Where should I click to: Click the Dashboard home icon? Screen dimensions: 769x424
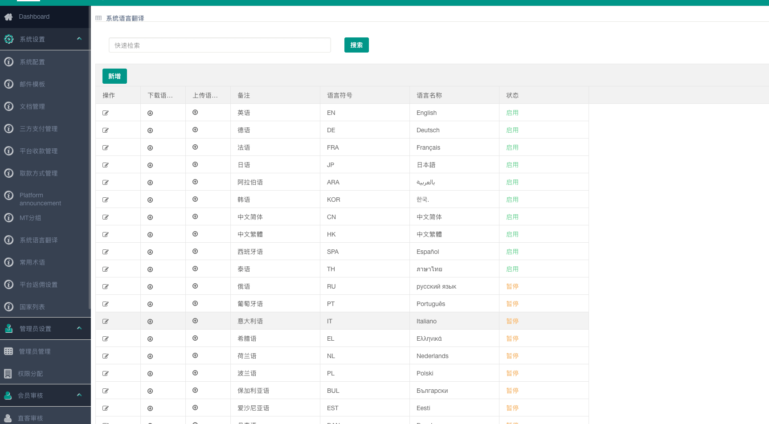[8, 17]
